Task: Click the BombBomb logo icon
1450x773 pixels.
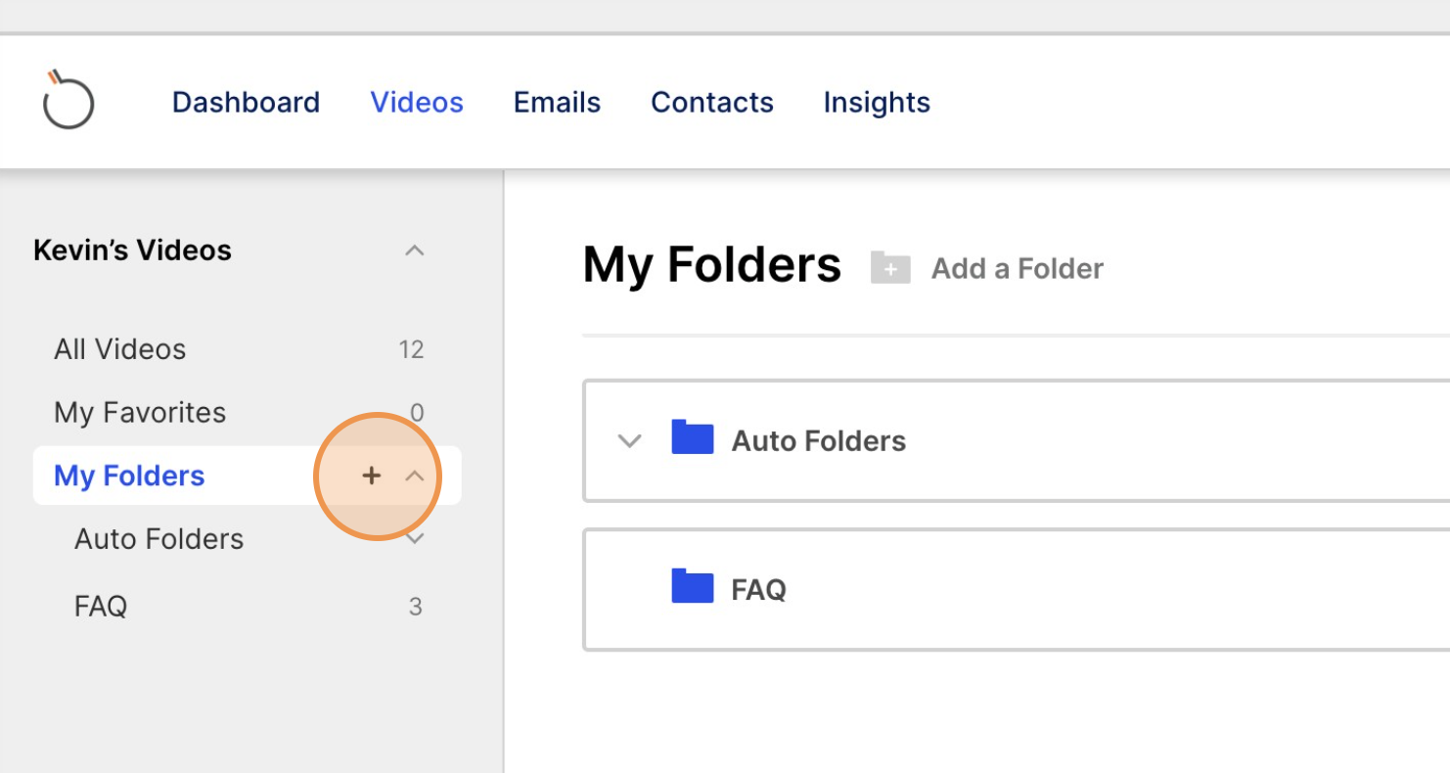Action: tap(68, 100)
